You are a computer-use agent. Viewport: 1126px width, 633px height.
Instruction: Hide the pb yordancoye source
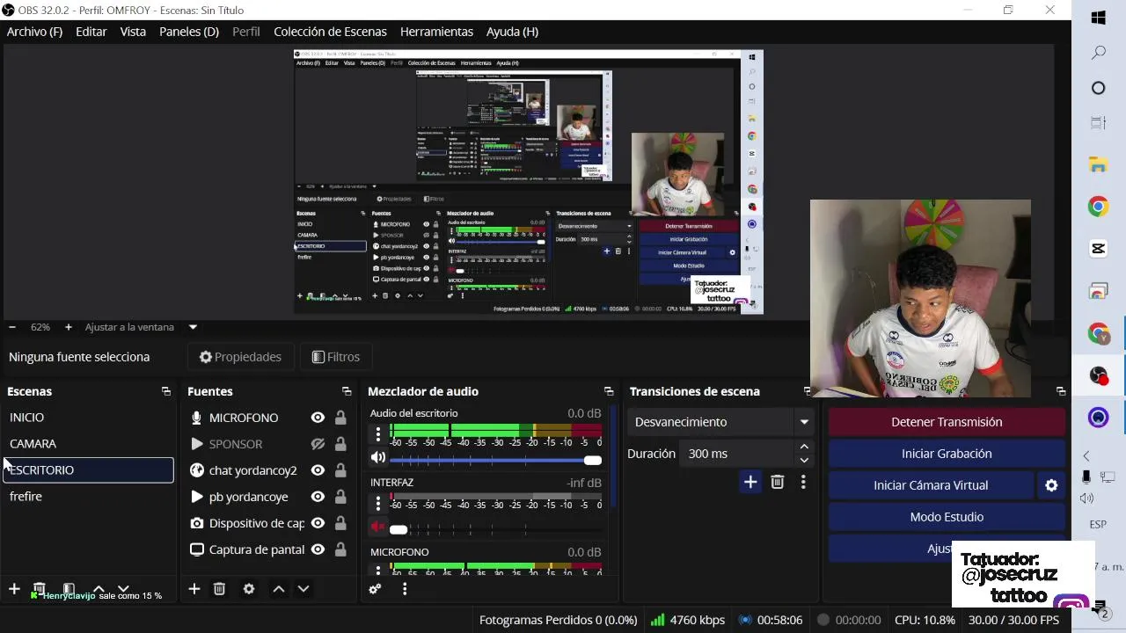pos(318,497)
